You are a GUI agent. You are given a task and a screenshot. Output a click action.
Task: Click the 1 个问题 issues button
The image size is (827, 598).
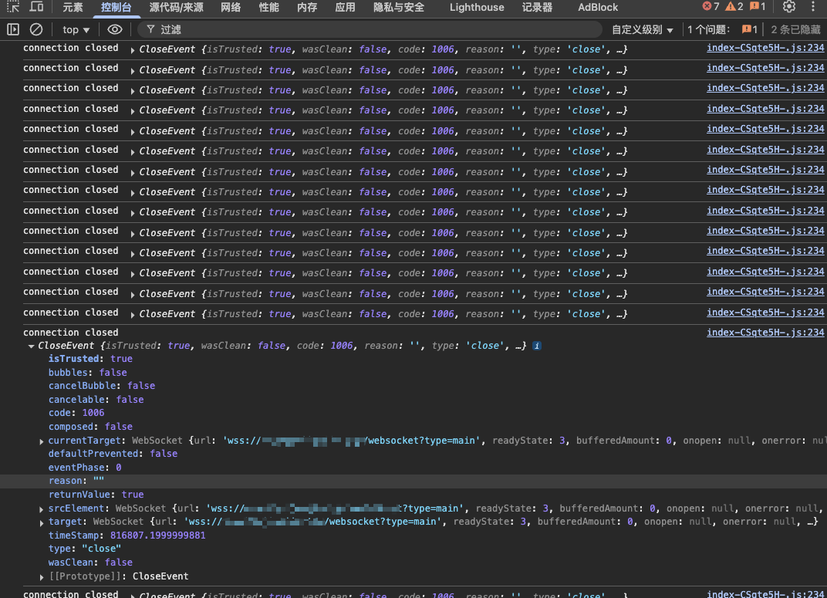(x=723, y=29)
